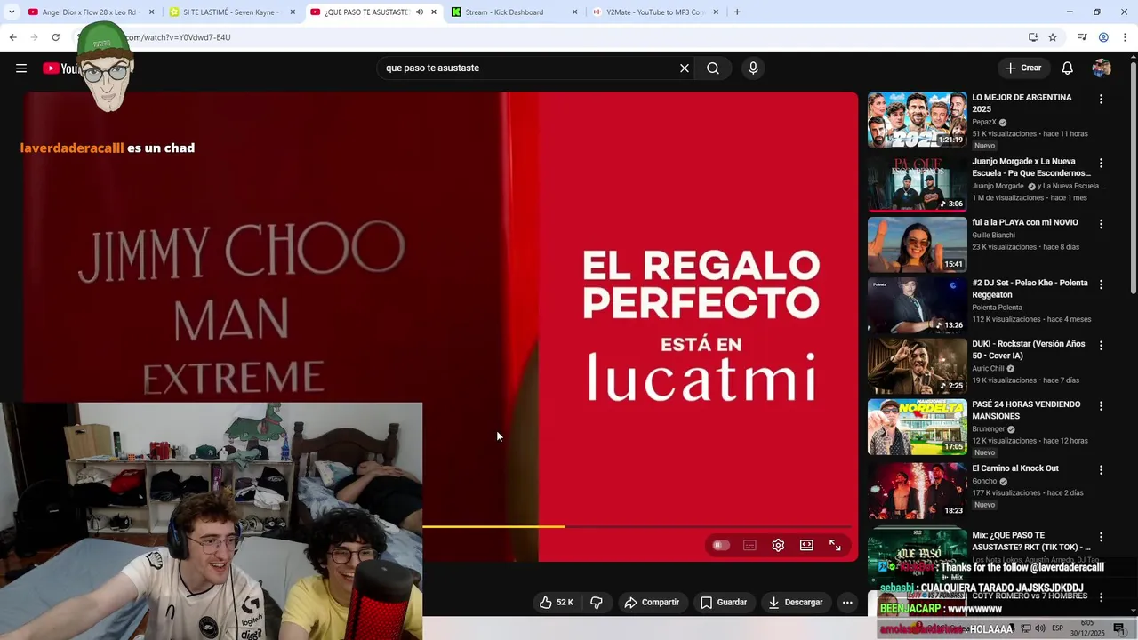Viewport: 1138px width, 640px height.
Task: Toggle the autoplay switch
Action: [x=721, y=546]
